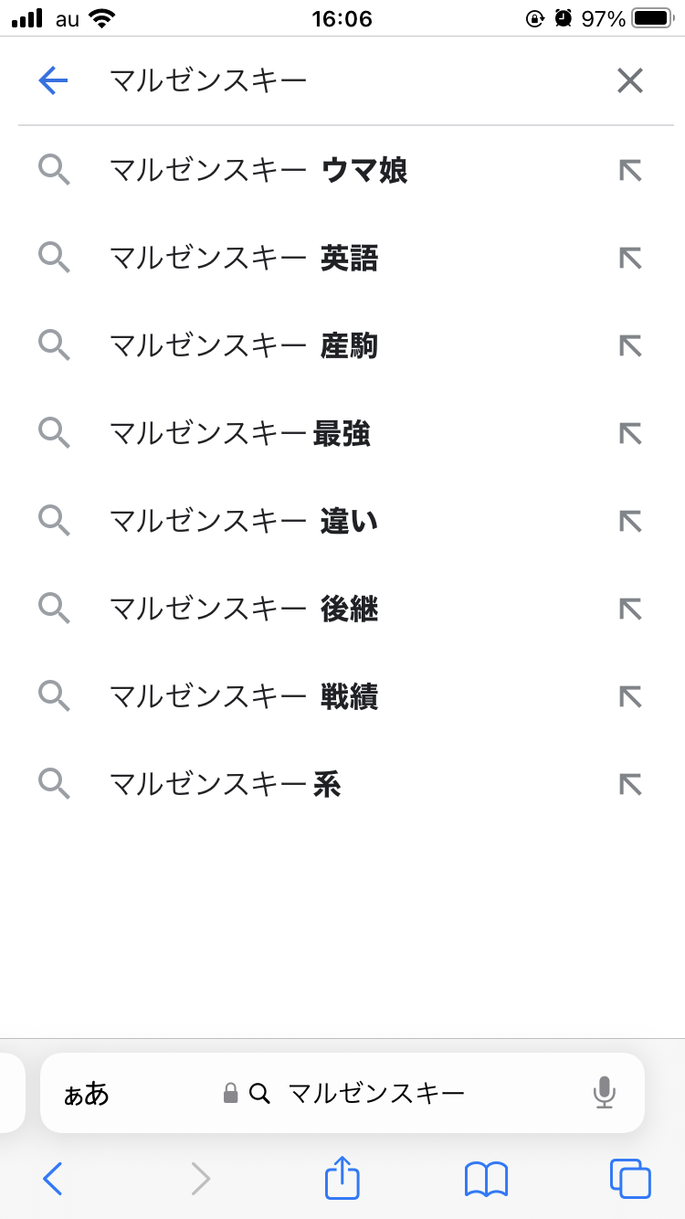Select 'マルゼンスキー 違い' search suggestion
The image size is (685, 1219).
point(244,522)
